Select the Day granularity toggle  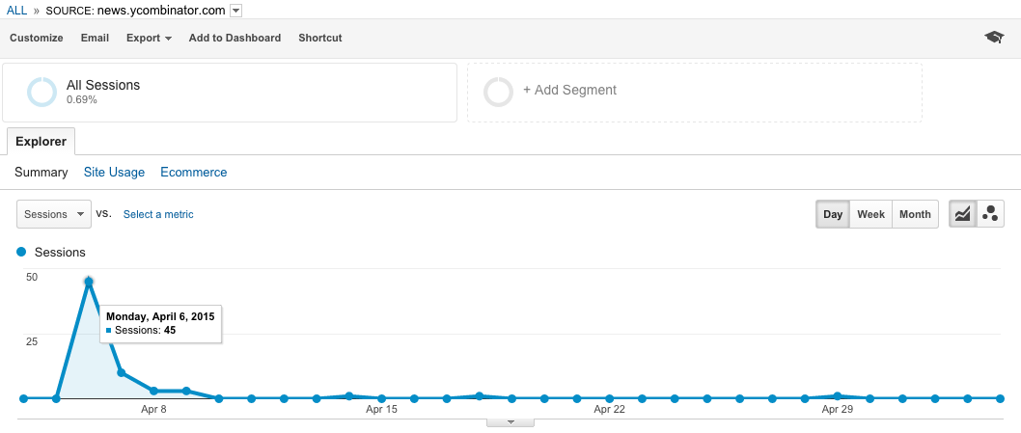[833, 214]
